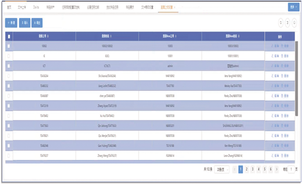The width and height of the screenshot is (302, 185).
Task: Check the row checkbox for chen ye
Action: (x=9, y=95)
